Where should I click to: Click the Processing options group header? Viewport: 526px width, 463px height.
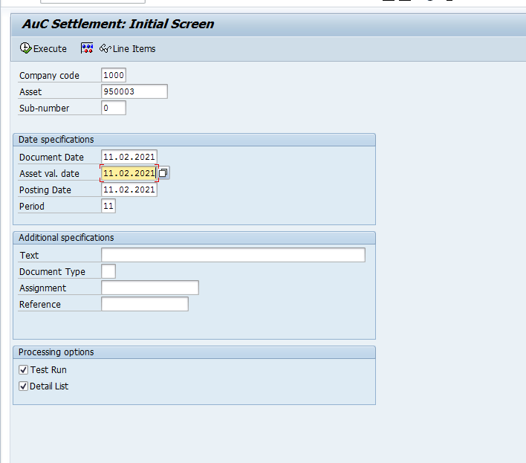194,352
